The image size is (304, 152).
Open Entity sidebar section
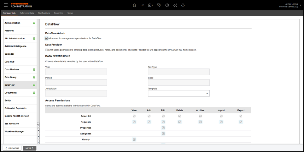point(20,100)
